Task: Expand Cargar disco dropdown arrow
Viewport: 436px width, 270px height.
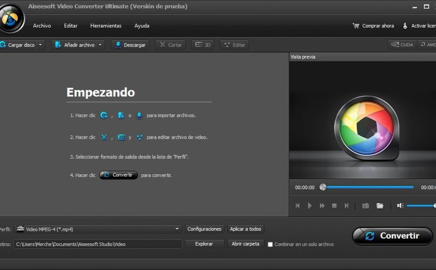Action: click(x=40, y=45)
